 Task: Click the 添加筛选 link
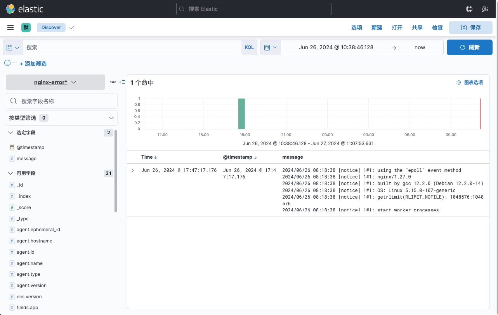click(x=33, y=64)
